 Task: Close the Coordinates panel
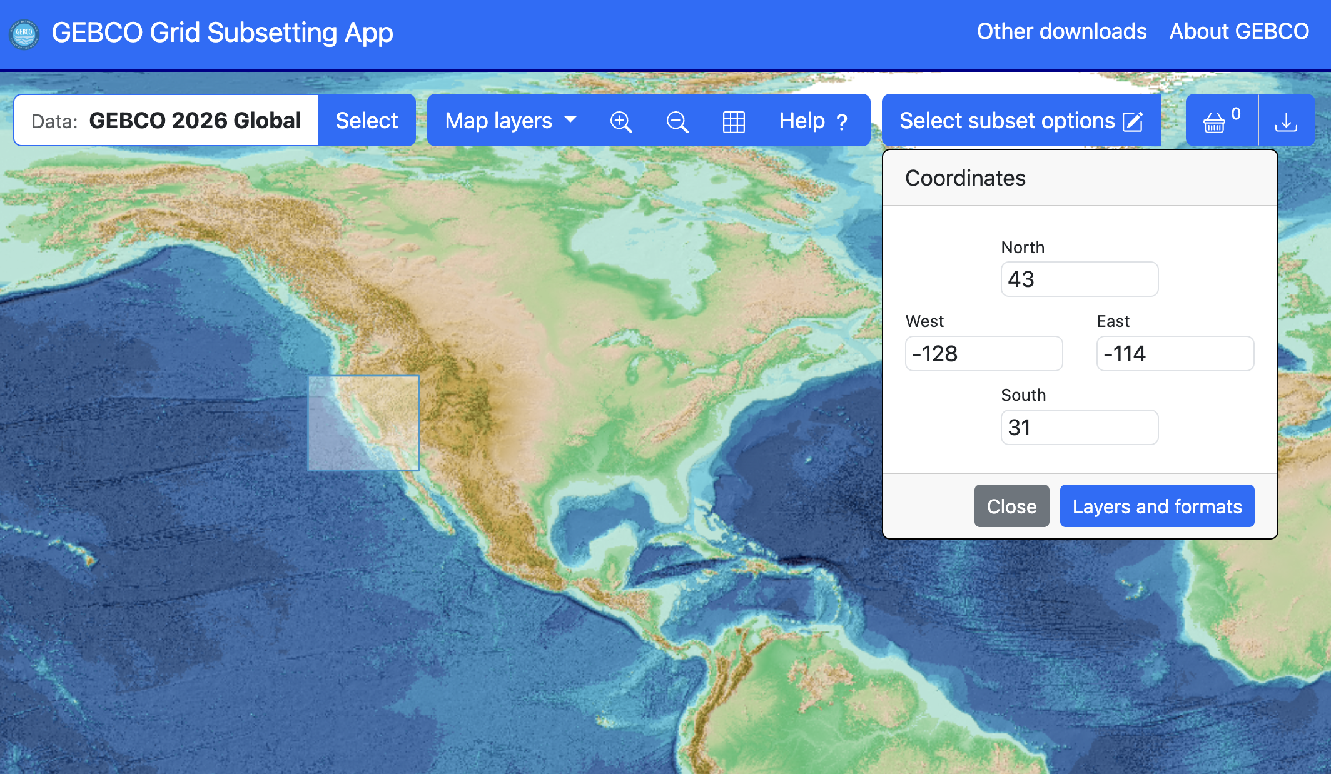pyautogui.click(x=1011, y=506)
